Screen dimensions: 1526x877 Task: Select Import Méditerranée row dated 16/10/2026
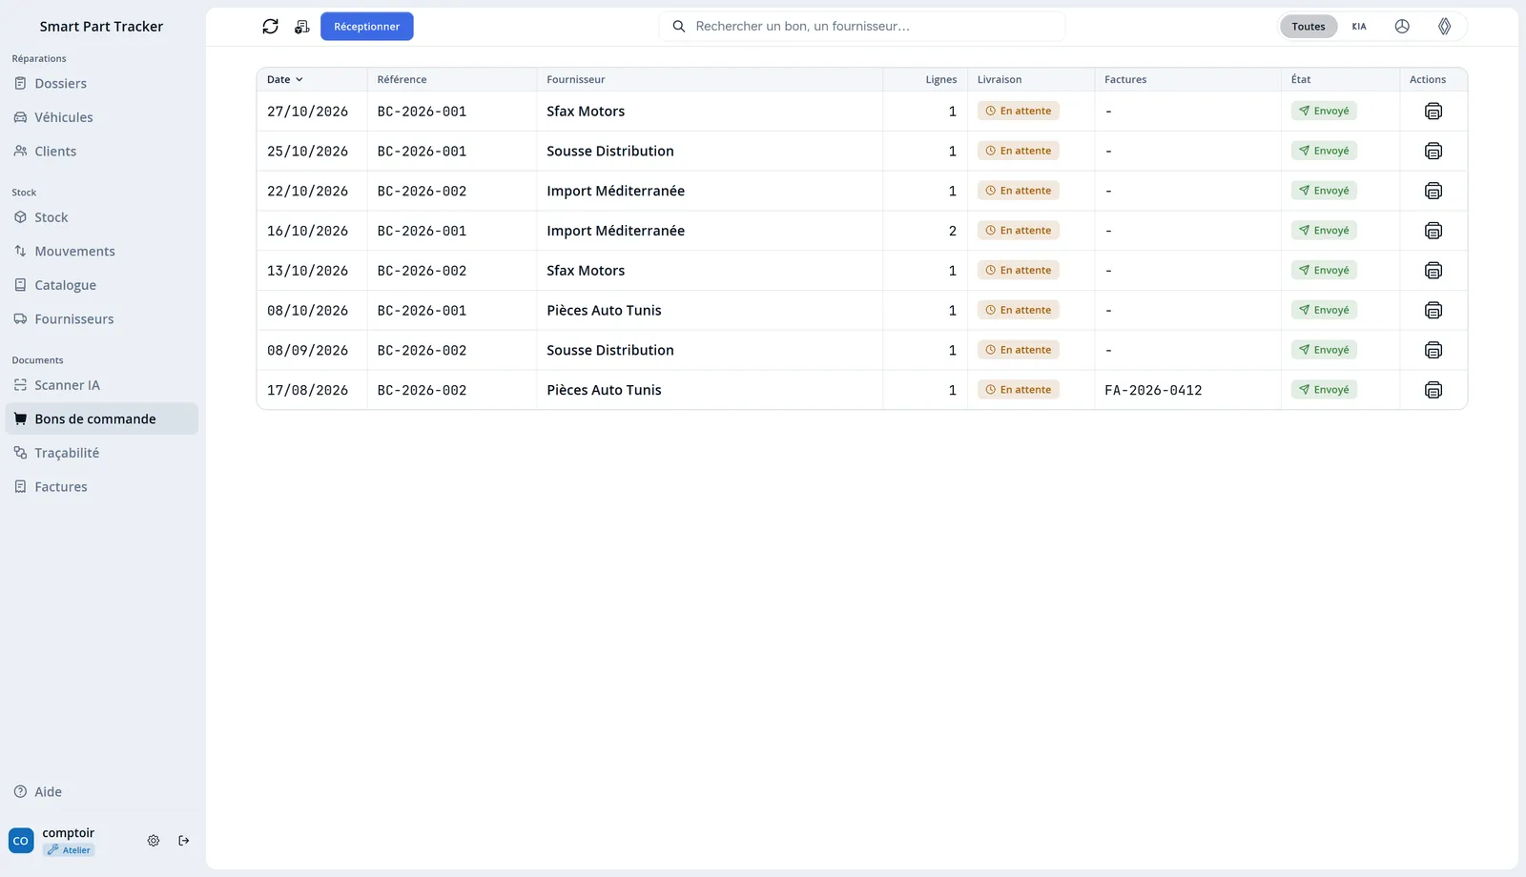coord(862,231)
